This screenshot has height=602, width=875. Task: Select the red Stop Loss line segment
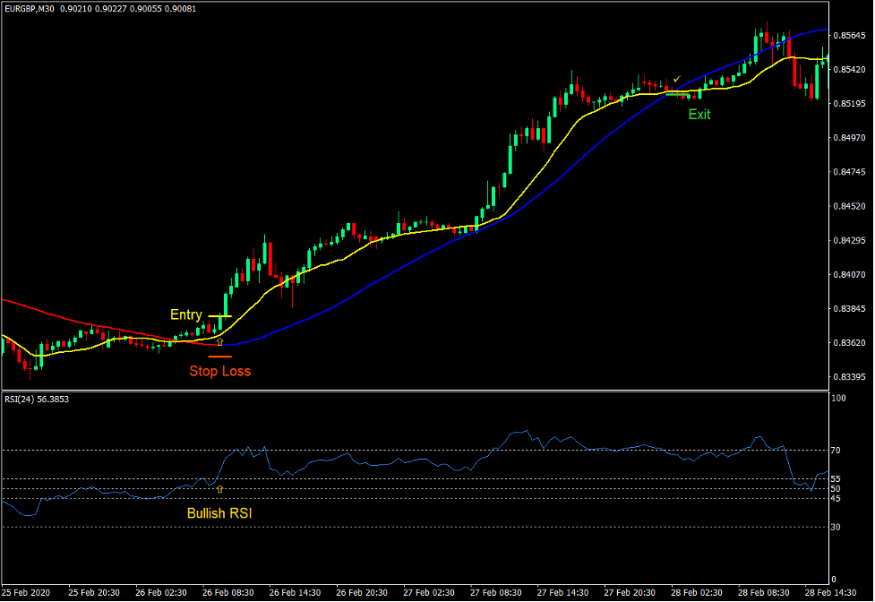click(x=219, y=357)
